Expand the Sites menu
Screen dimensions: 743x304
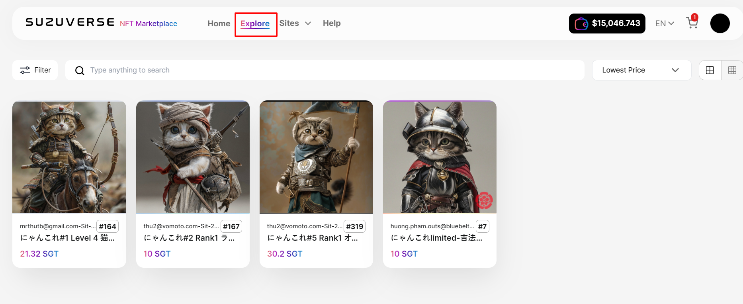coord(295,23)
